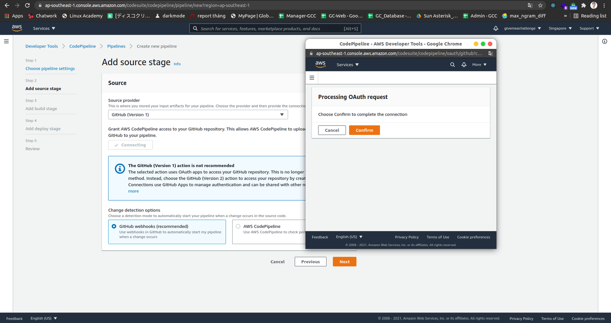Open Terms of Use in the OAuth popup footer
The height and width of the screenshot is (323, 611).
(x=438, y=237)
